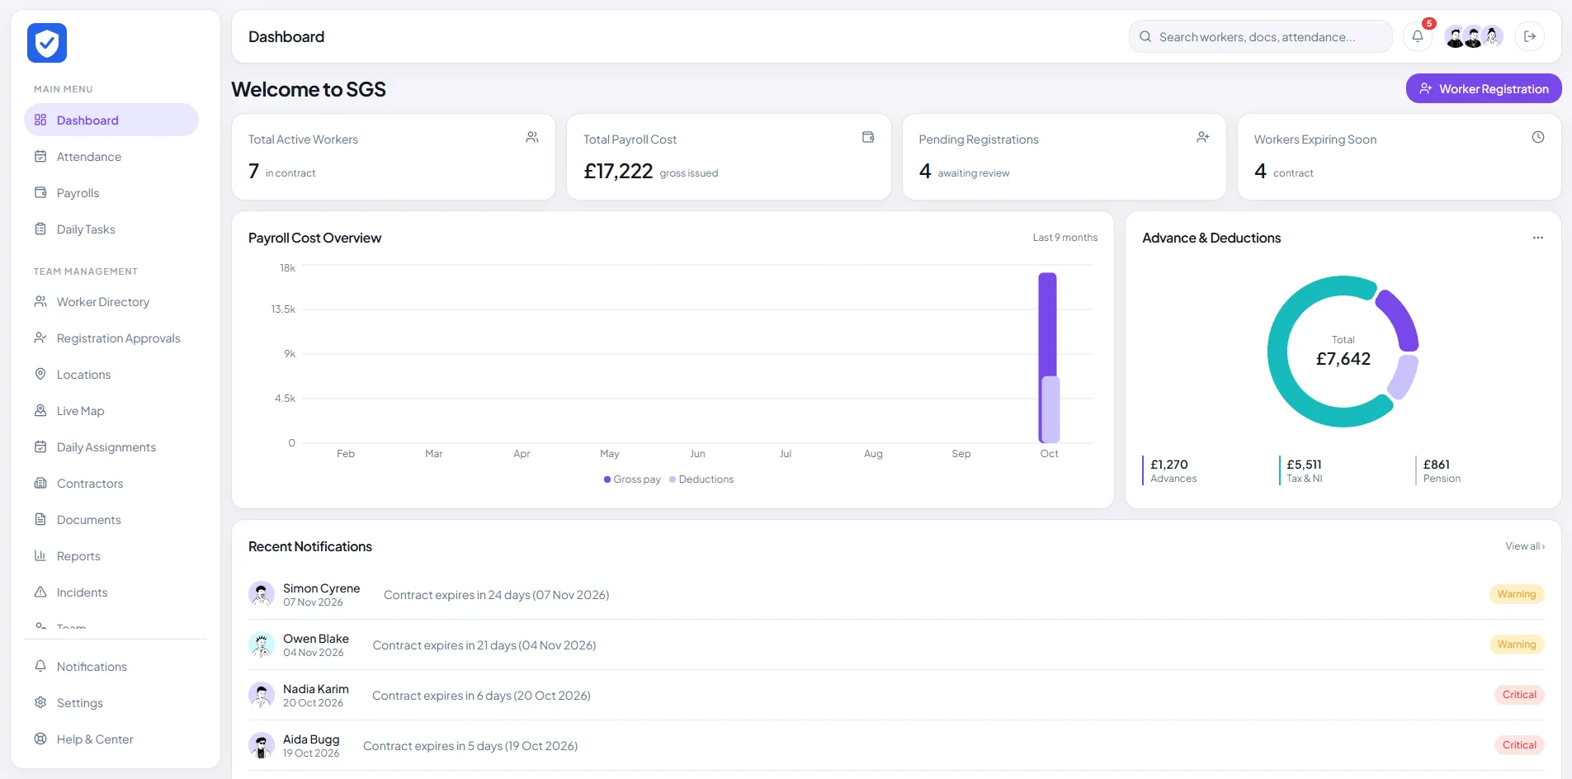Click the dark purple donut segment
1572x779 pixels.
[x=1400, y=319]
